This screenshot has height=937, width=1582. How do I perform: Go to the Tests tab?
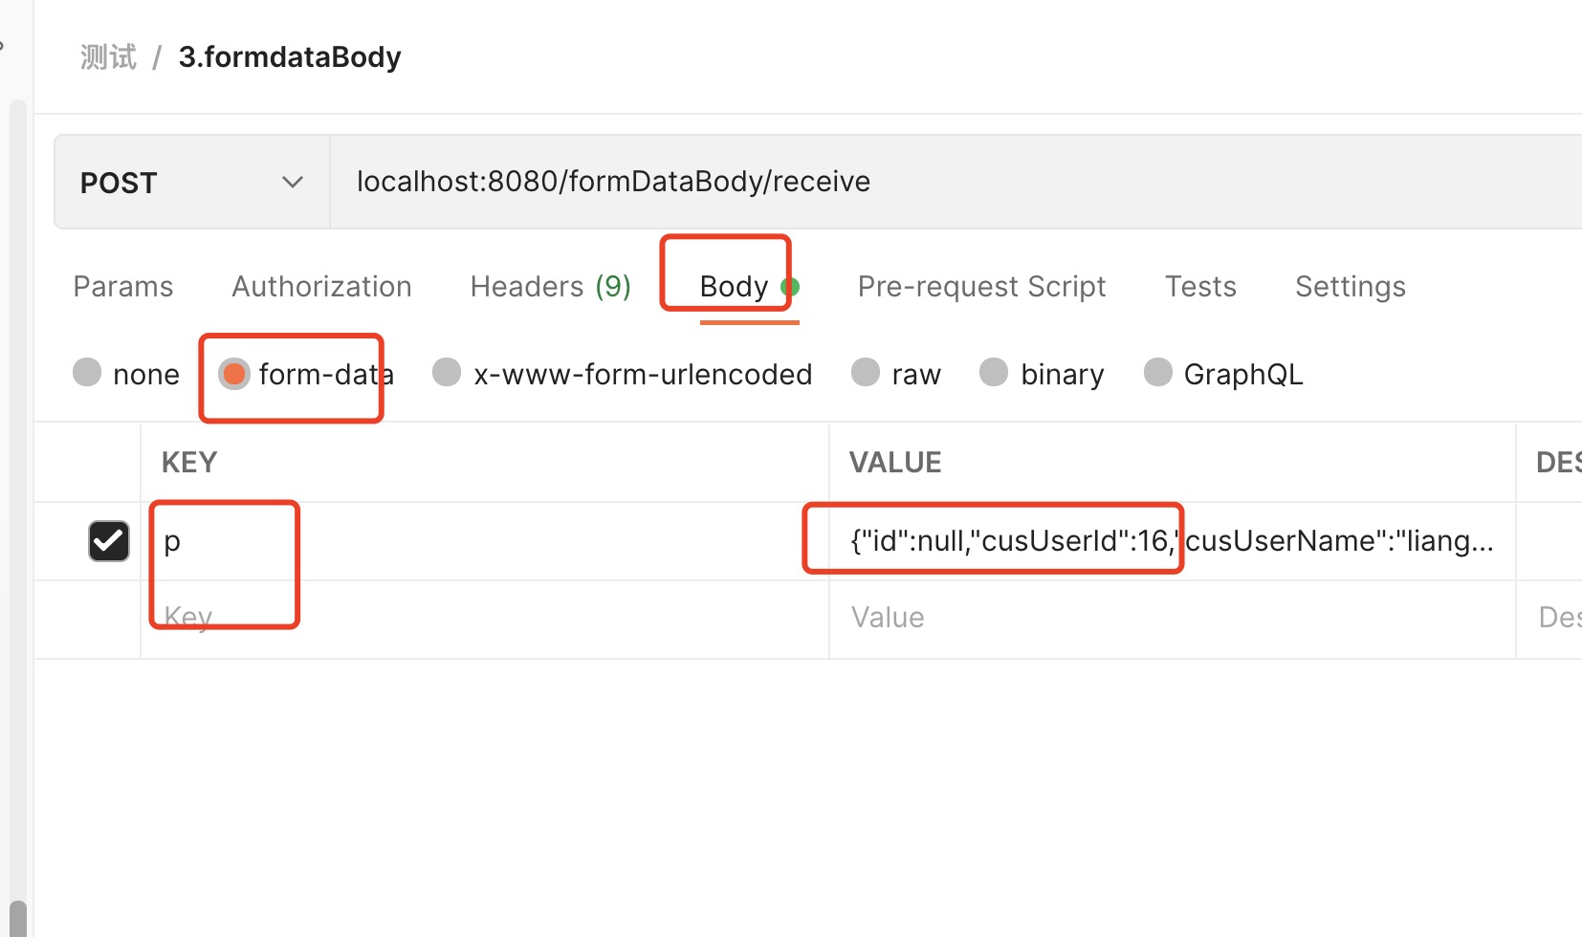pos(1200,286)
